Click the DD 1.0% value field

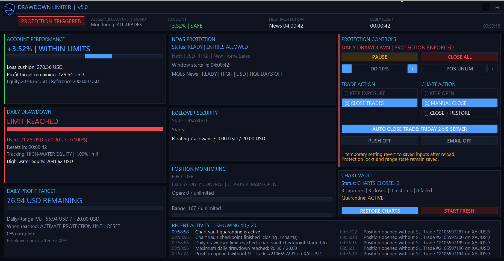pyautogui.click(x=380, y=69)
